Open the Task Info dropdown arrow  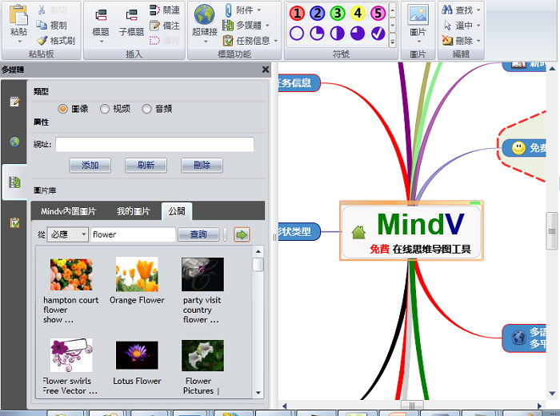[x=275, y=41]
